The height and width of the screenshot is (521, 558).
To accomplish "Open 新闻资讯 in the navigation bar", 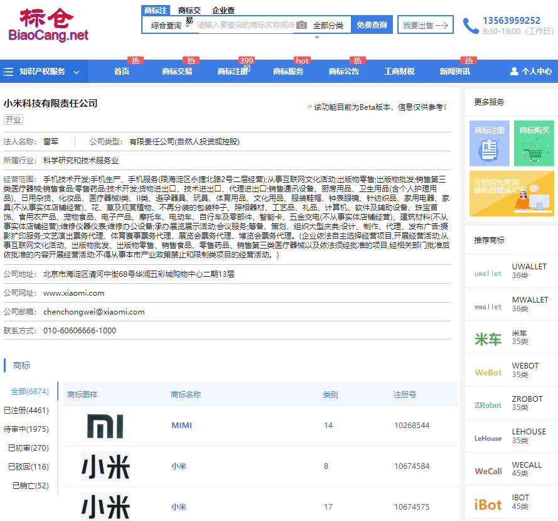I will pyautogui.click(x=455, y=72).
